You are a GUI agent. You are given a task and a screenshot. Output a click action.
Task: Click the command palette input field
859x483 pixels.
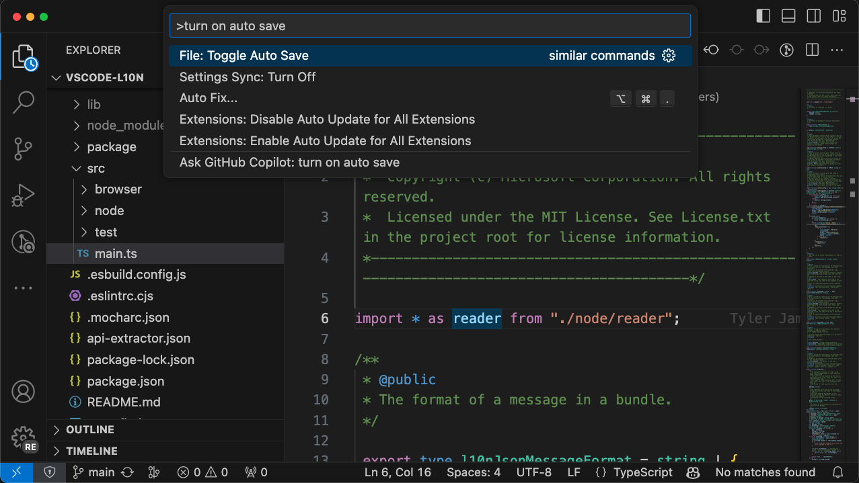[x=430, y=26]
